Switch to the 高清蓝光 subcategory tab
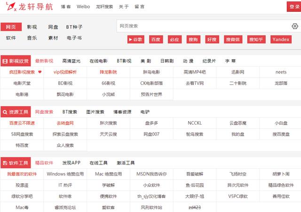This screenshot has height=212, width=301. point(71,61)
